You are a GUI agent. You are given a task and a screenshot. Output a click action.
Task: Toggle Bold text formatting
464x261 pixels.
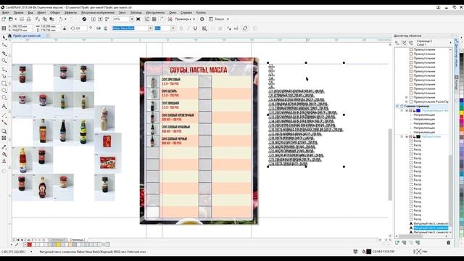click(x=181, y=28)
